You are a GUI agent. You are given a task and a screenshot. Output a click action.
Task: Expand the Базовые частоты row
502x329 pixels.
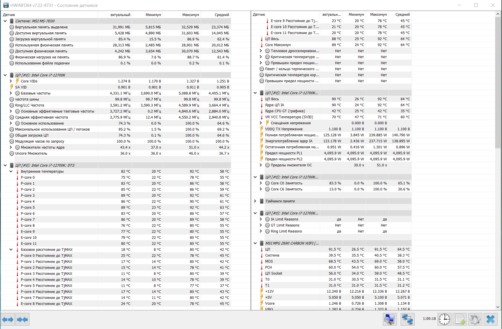(x=11, y=93)
